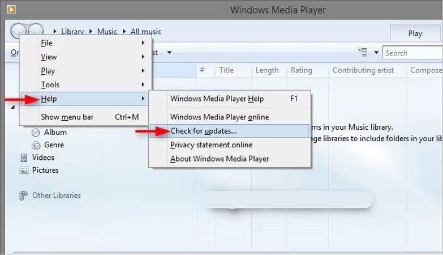
Task: Click the Pictures icon in the sidebar
Action: tap(24, 171)
